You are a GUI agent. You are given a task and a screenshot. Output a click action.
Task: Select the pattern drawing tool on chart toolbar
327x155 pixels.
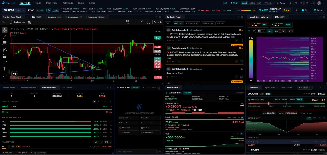[4, 49]
